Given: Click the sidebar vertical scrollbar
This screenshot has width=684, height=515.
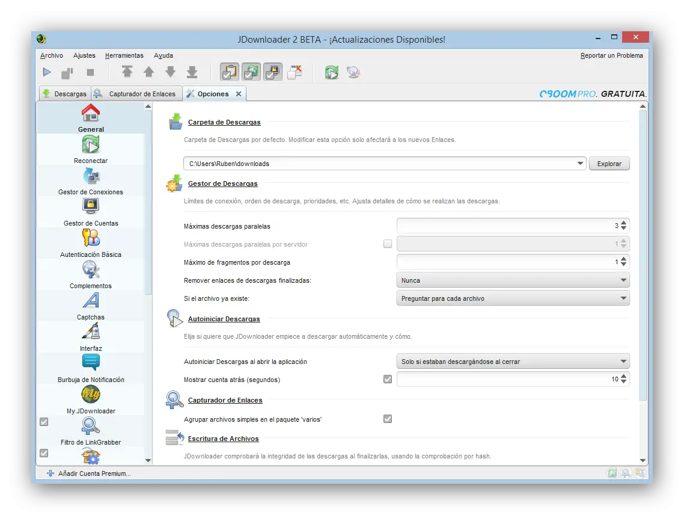Looking at the screenshot, I should (148, 202).
